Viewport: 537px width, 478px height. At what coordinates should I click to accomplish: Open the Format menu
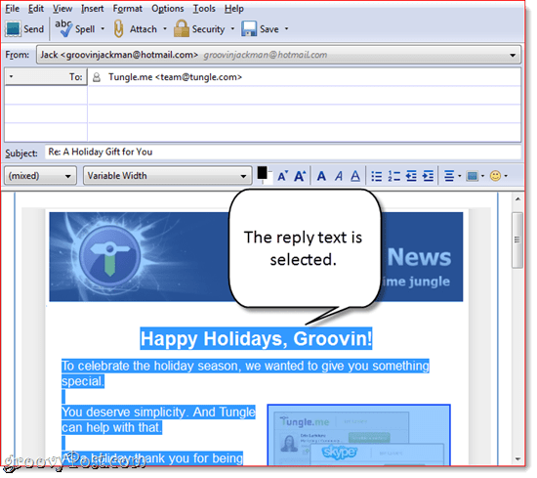click(127, 9)
